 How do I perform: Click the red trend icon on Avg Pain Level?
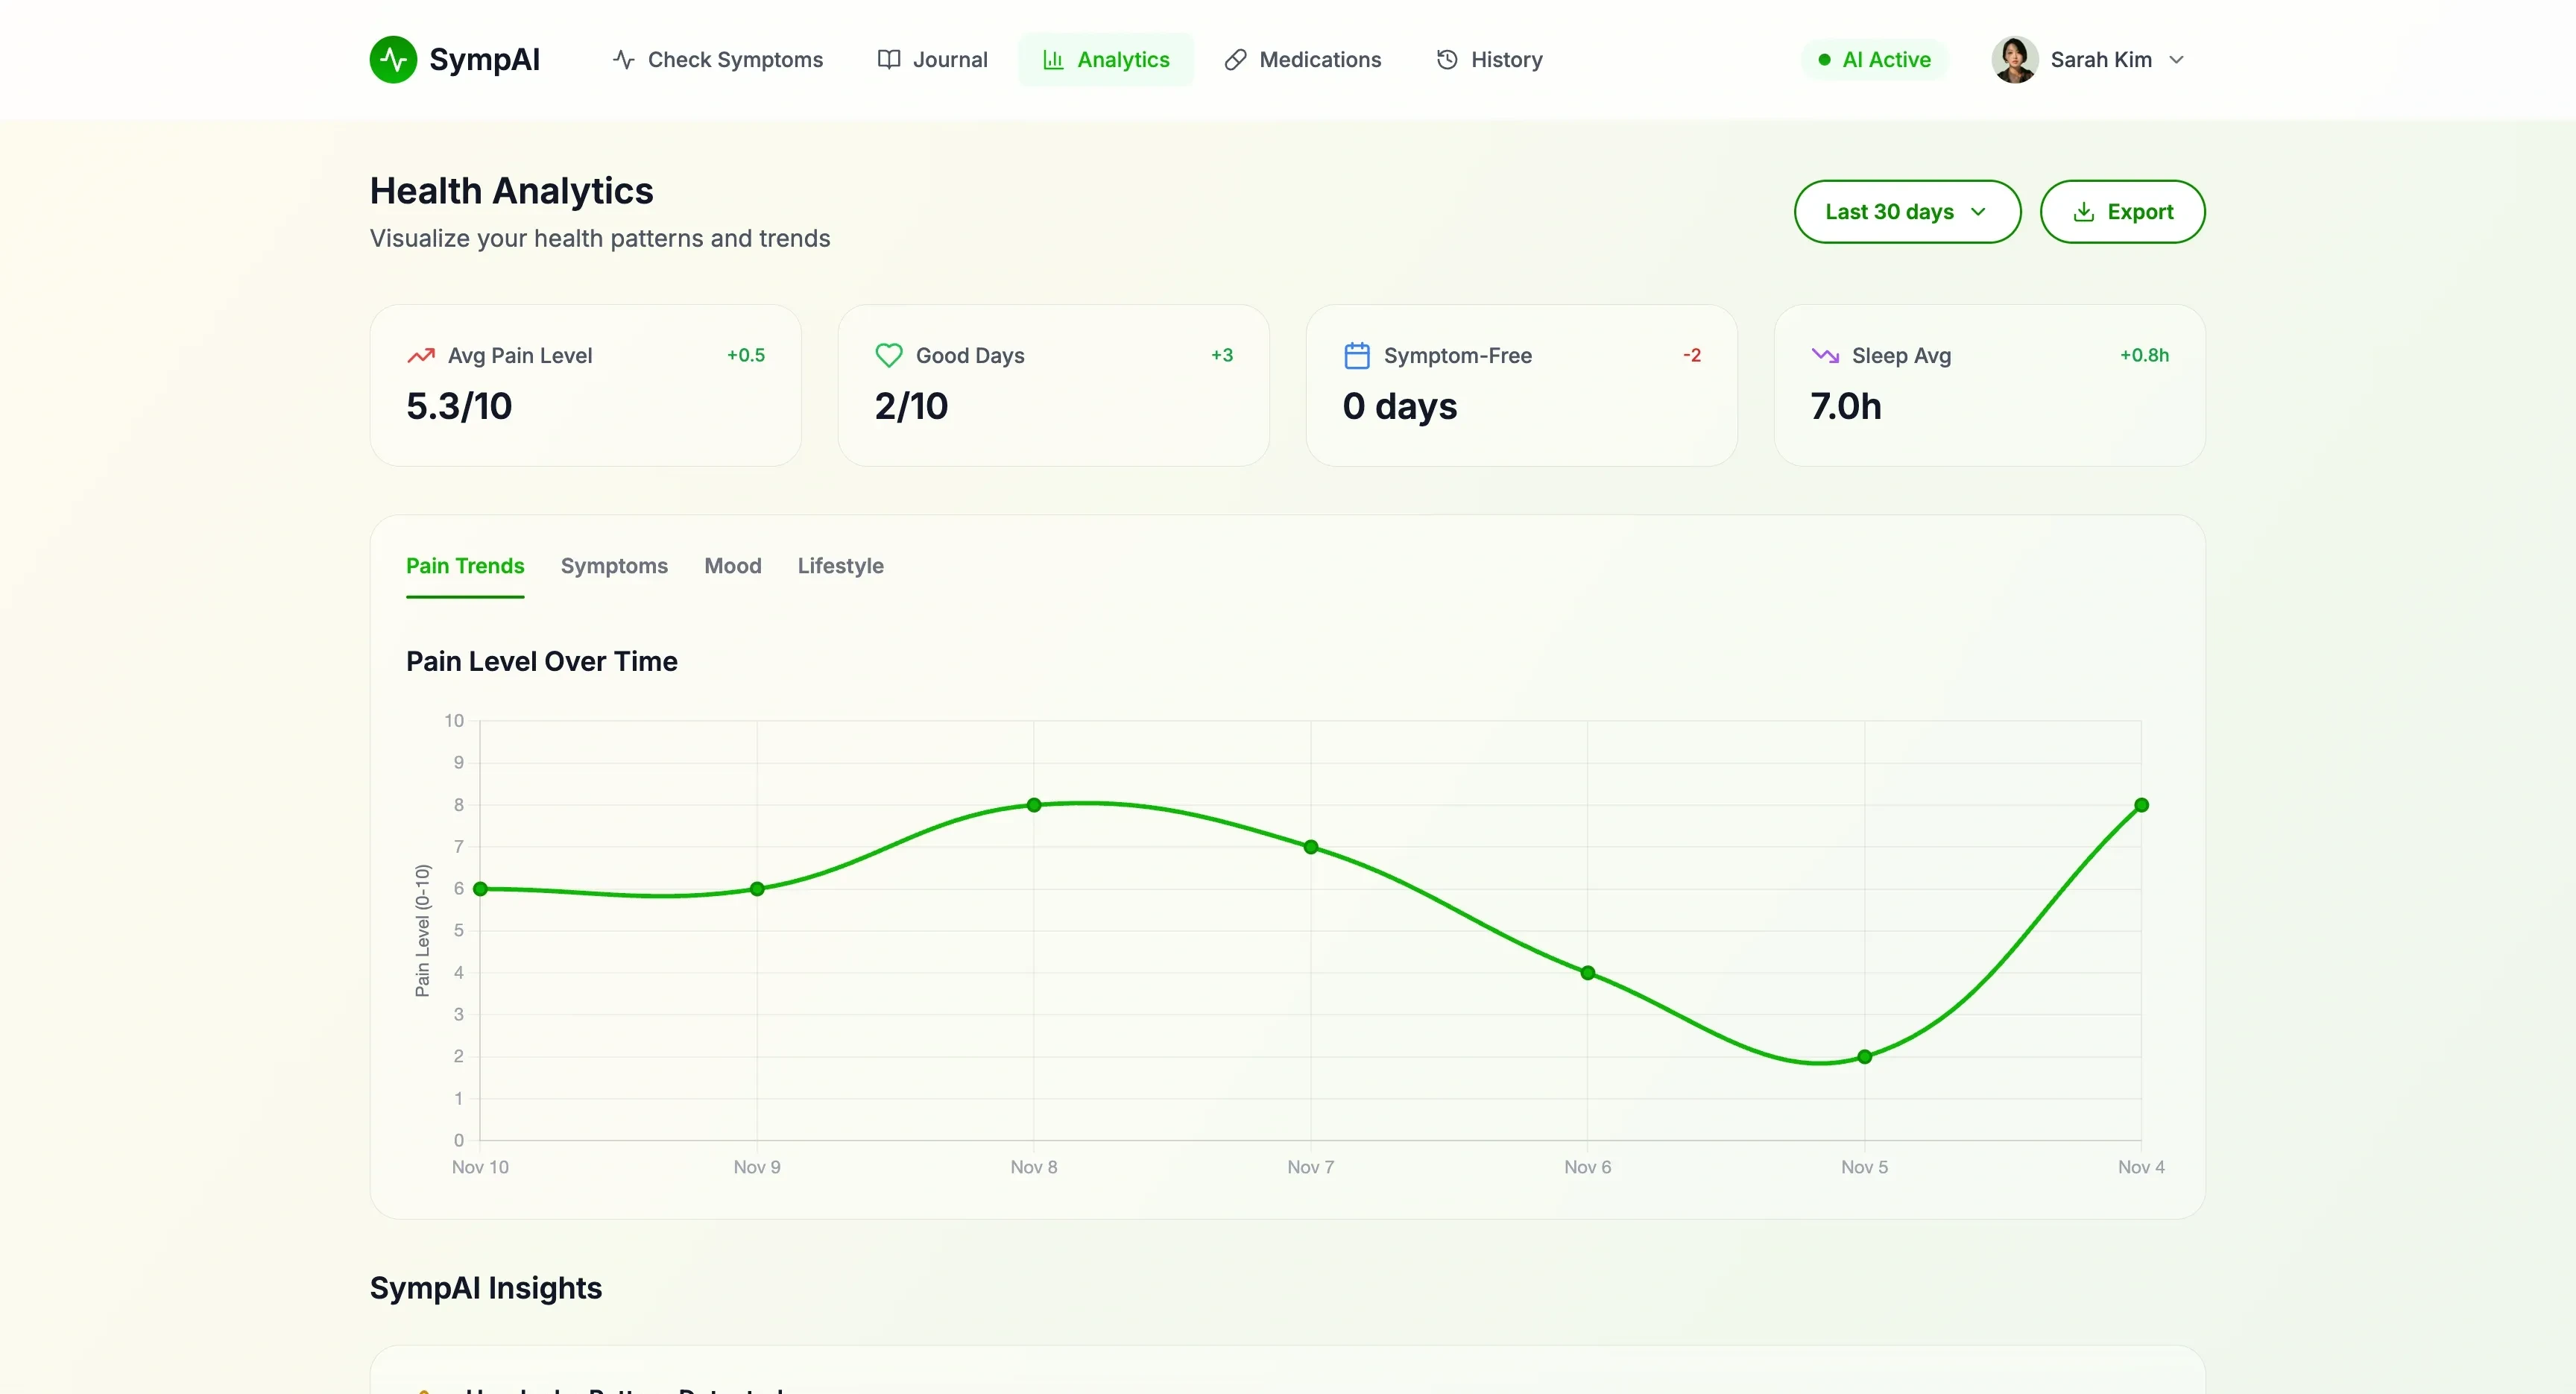421,356
